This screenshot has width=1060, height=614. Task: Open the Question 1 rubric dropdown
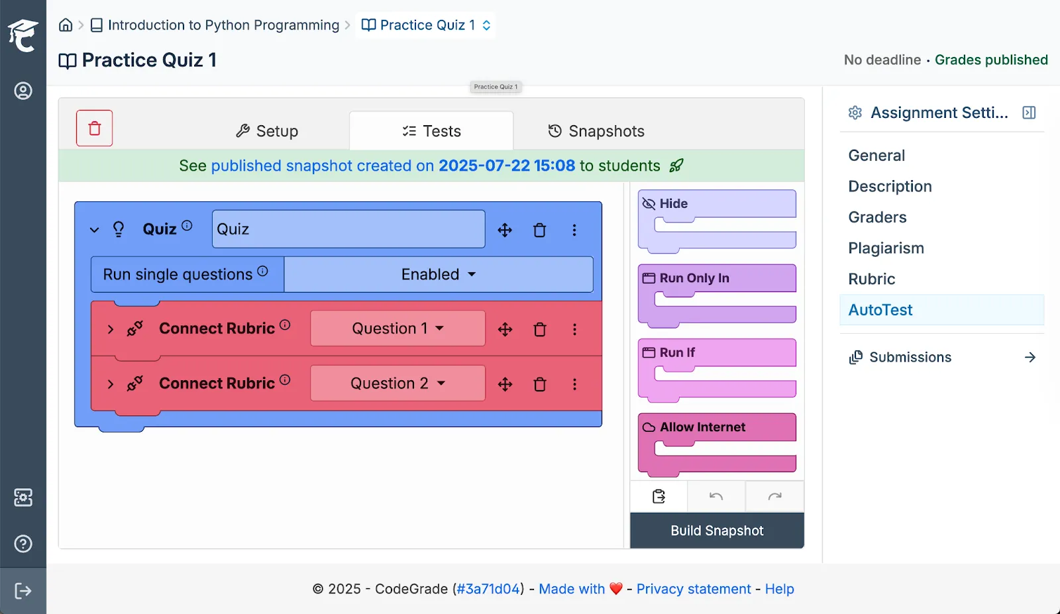pos(397,329)
